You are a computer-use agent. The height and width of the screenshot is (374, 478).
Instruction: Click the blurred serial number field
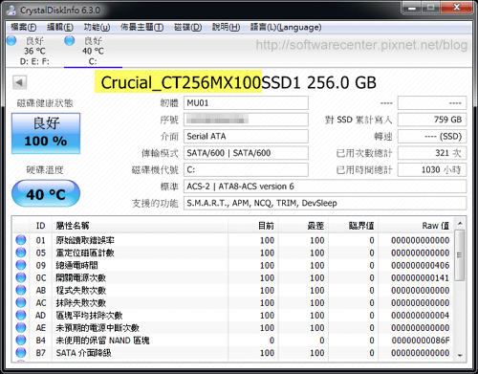(246, 120)
